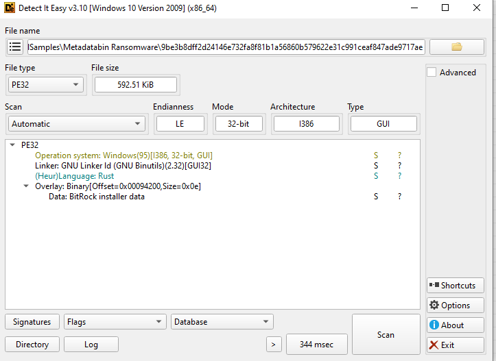Open the Log button
This screenshot has width=496, height=361.
click(91, 345)
